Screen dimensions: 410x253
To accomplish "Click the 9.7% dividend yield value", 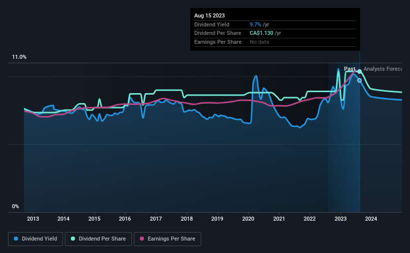I will coord(255,24).
